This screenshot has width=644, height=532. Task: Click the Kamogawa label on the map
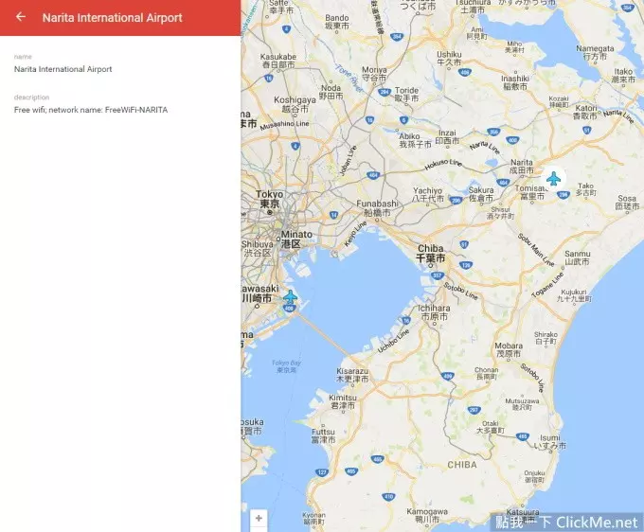coord(427,515)
